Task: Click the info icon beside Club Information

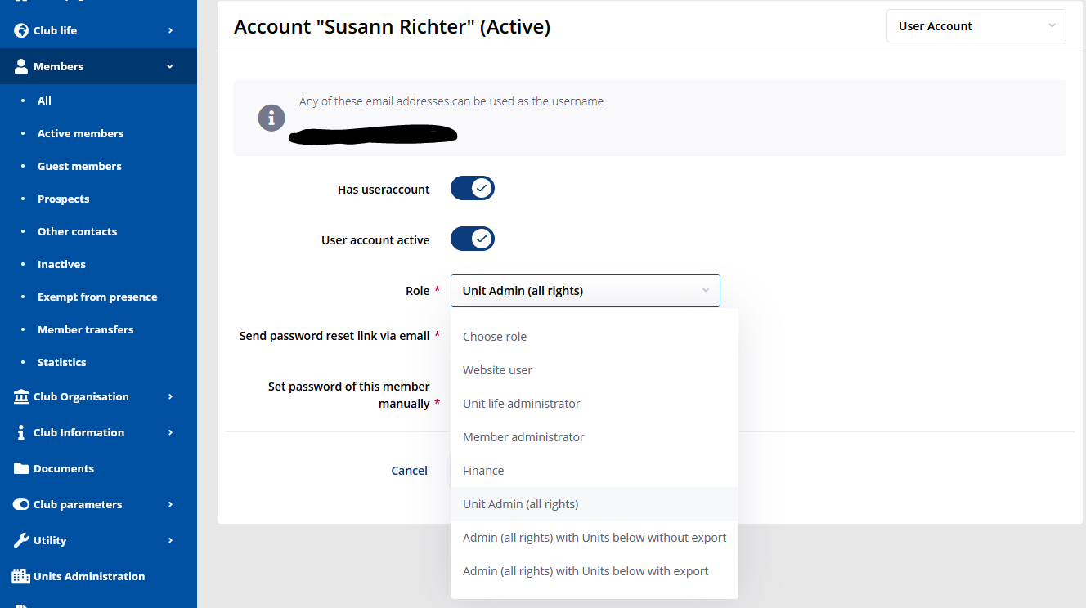Action: click(21, 432)
